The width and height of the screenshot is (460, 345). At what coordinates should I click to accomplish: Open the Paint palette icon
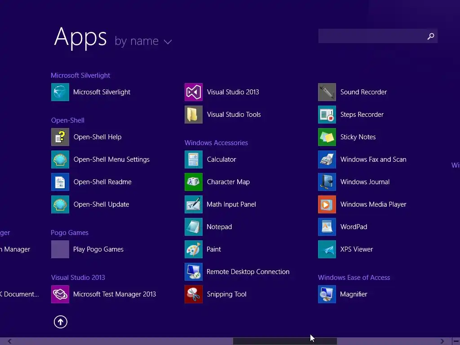pos(194,249)
